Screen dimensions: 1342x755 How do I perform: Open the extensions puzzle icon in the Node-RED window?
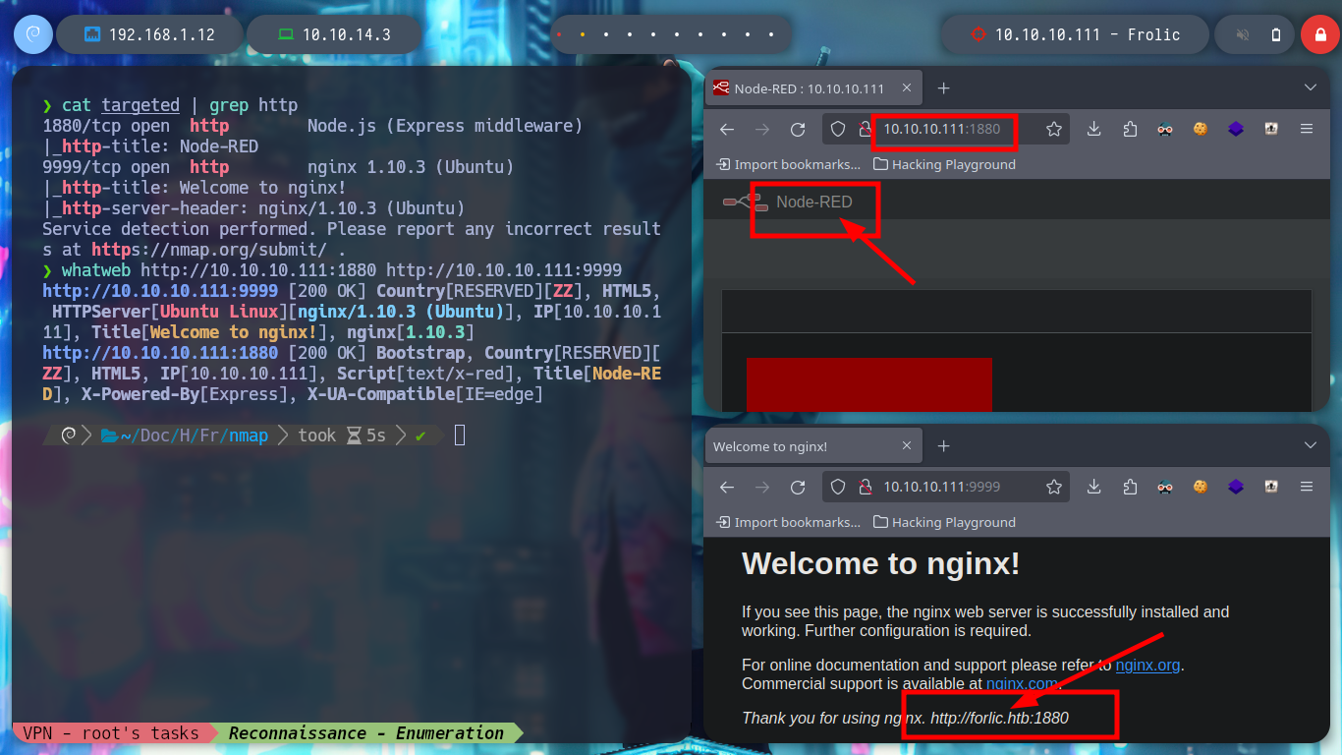click(x=1130, y=129)
